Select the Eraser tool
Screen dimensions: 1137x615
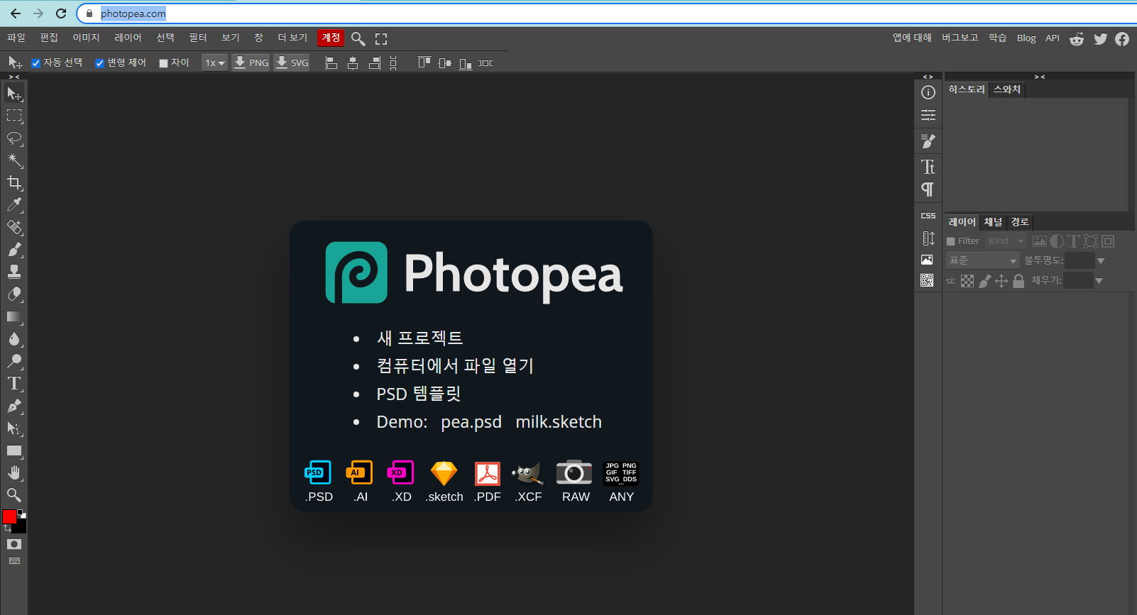(x=14, y=294)
